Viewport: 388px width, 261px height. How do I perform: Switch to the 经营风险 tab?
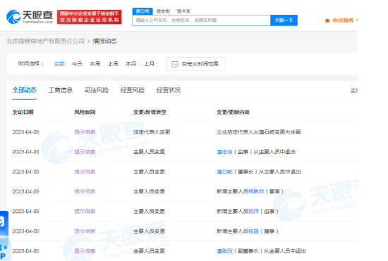(133, 90)
